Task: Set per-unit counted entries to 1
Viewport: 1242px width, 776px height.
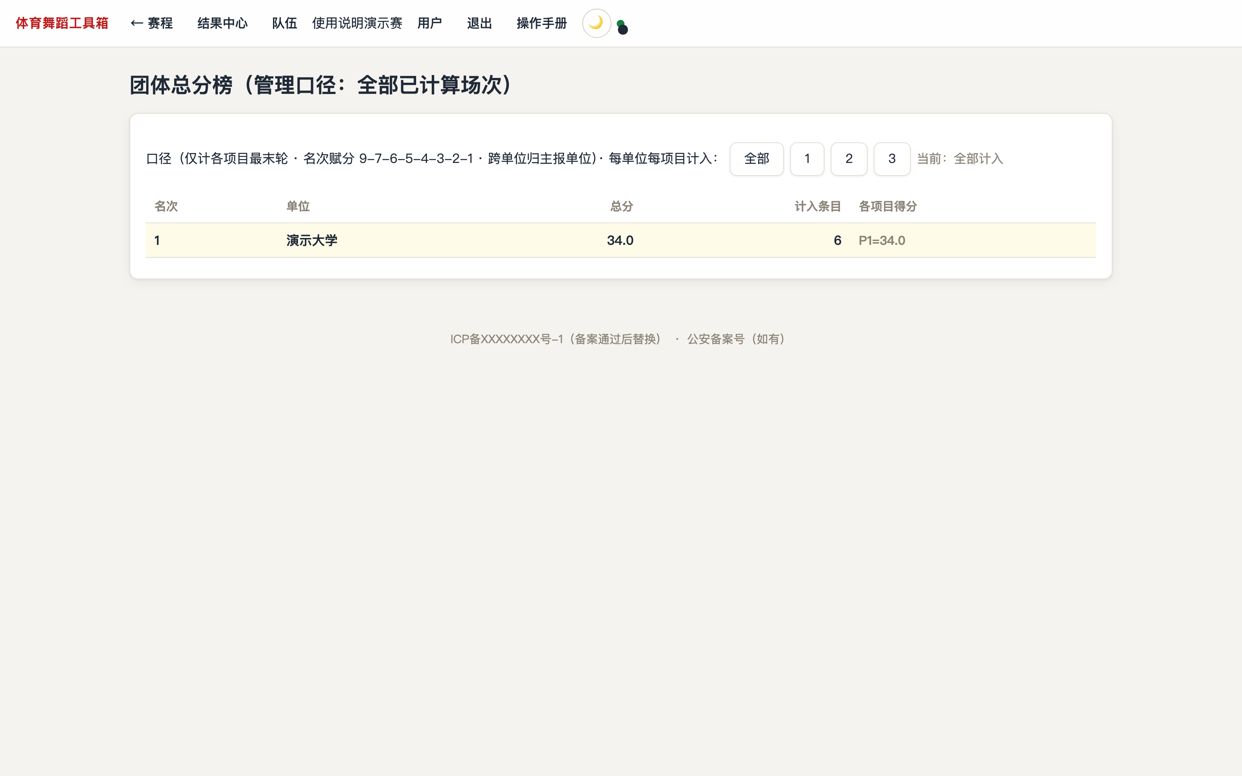Action: point(807,159)
